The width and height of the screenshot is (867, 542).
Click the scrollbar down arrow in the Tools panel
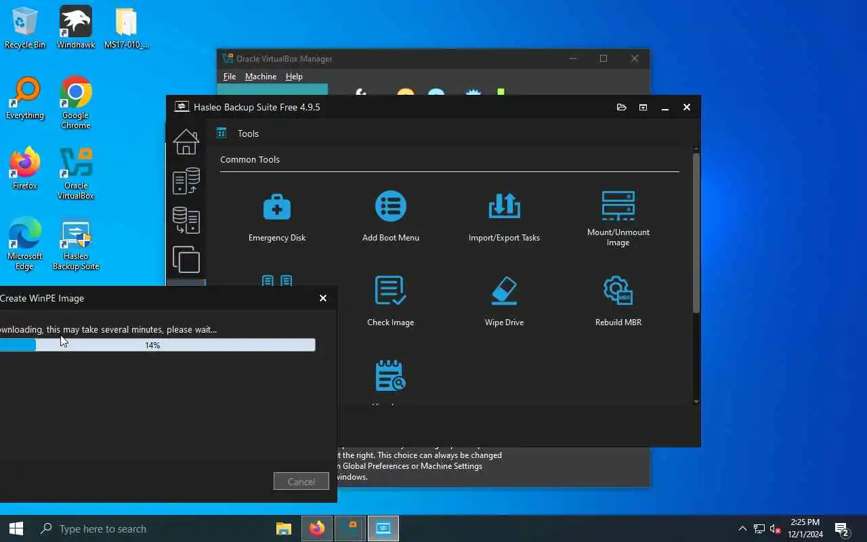coord(696,402)
